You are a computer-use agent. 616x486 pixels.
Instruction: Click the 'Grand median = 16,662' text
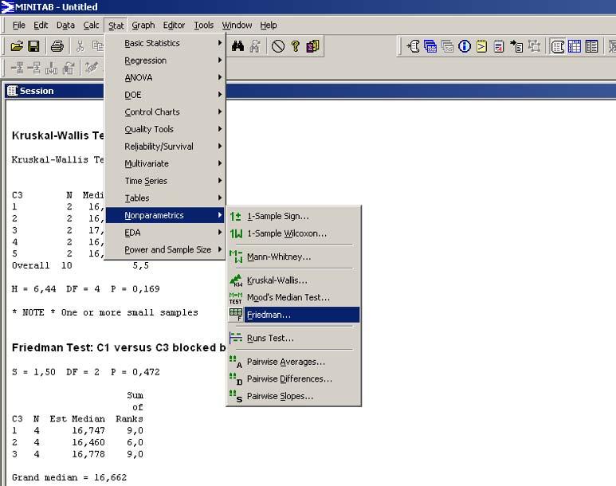(x=69, y=478)
